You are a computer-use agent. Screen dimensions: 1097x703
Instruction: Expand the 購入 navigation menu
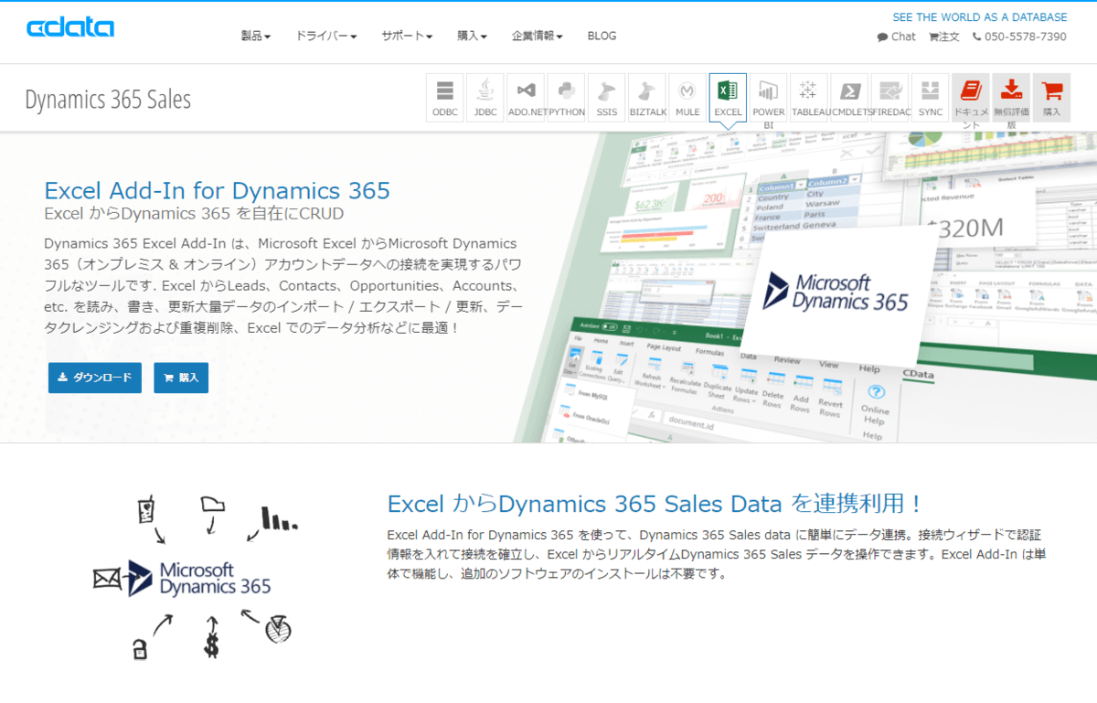click(472, 36)
